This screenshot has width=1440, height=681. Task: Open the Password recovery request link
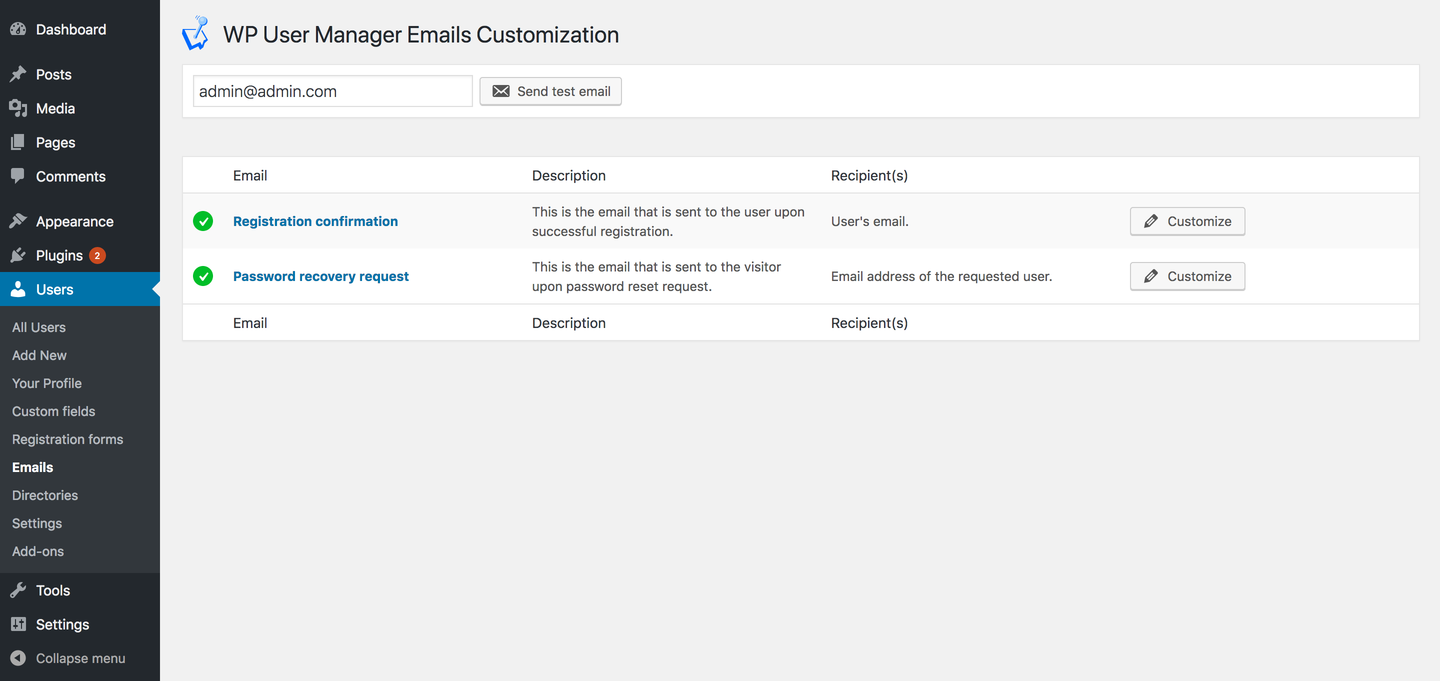pos(320,275)
